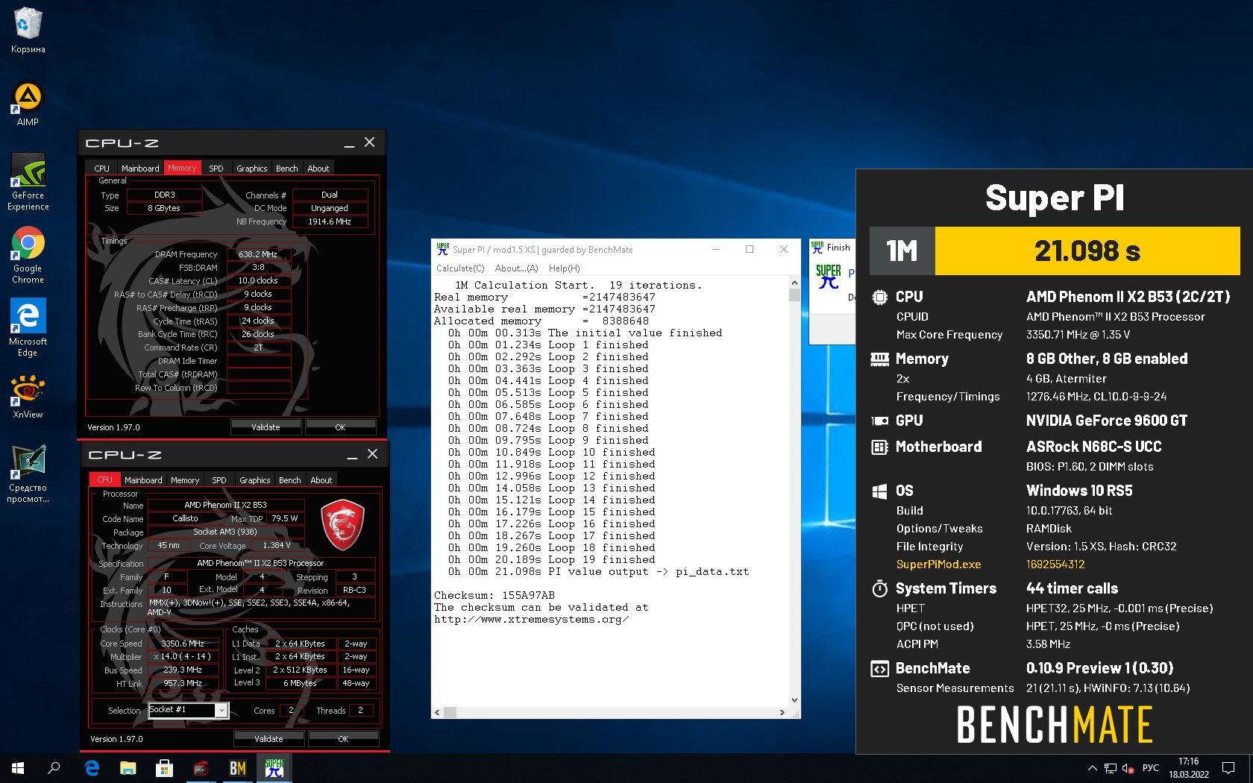Click Validate in the upper CPU-Z window
Viewport: 1253px width, 783px height.
click(x=266, y=427)
